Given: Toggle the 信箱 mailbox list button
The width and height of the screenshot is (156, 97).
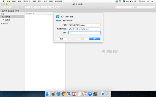Looking at the screenshot, I should [4, 11].
